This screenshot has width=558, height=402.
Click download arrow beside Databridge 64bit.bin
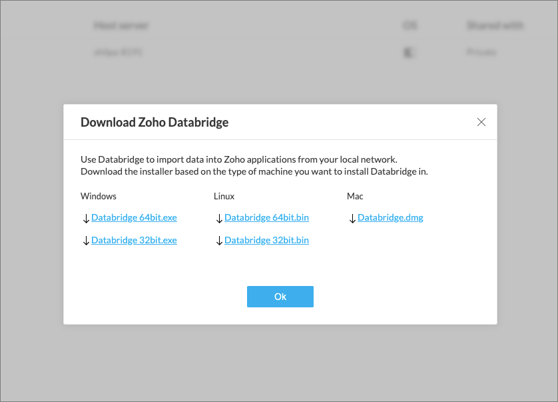tap(219, 219)
